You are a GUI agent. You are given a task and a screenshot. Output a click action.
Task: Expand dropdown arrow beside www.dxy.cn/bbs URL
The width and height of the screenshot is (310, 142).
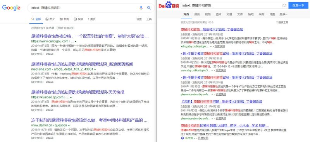click(x=212, y=71)
